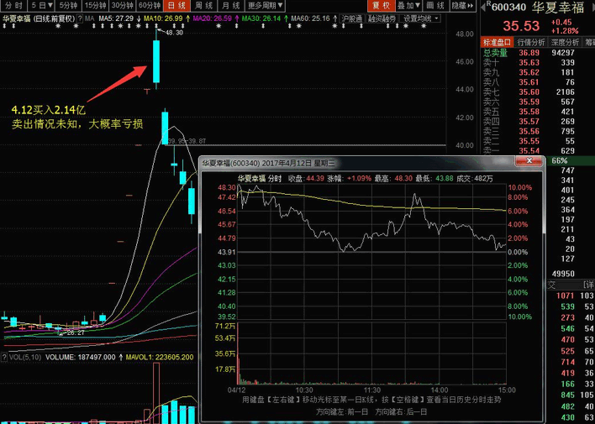Activate the 画线 drawing tool
The height and width of the screenshot is (424, 595).
435,5
